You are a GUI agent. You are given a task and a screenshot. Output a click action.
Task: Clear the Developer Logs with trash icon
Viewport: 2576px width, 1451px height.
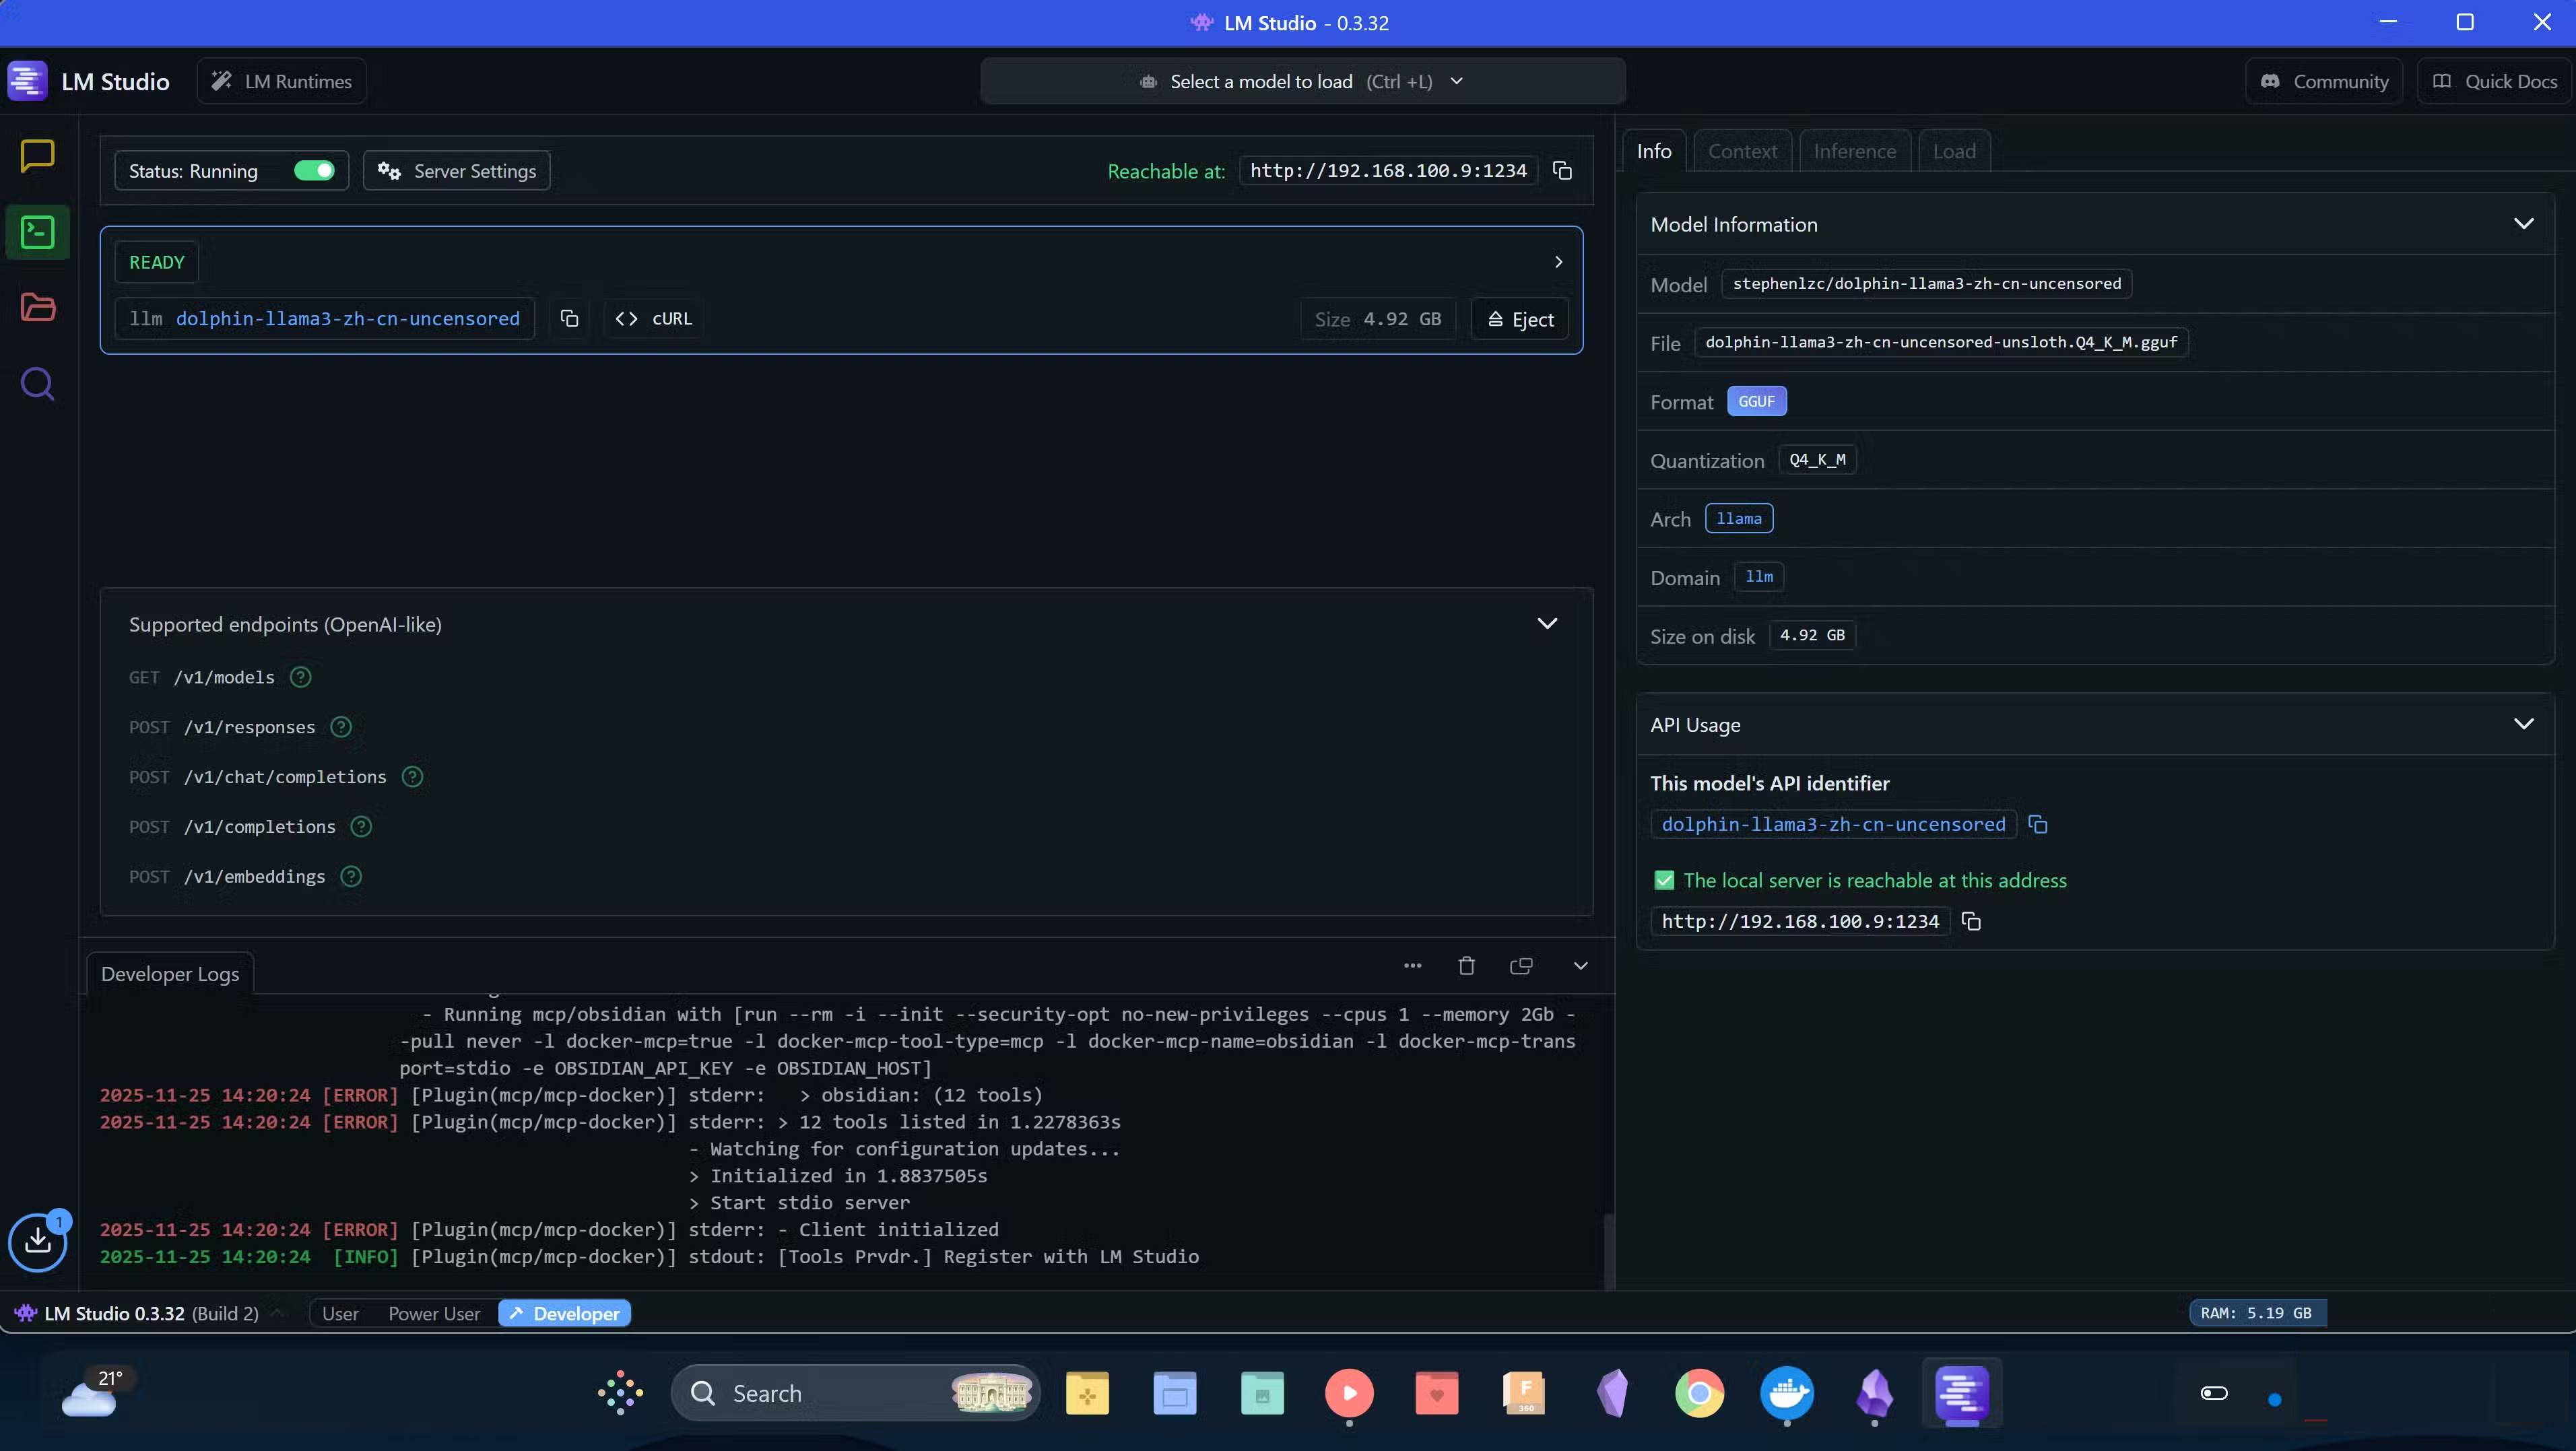tap(1465, 965)
